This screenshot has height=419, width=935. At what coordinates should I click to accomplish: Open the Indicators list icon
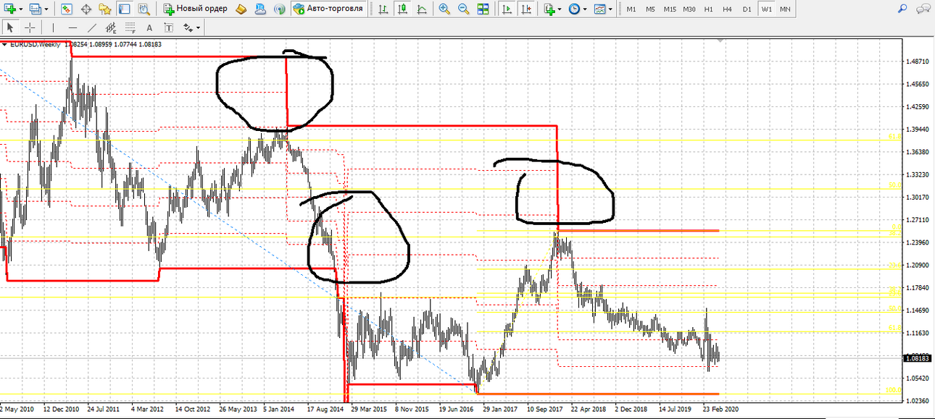coord(550,9)
